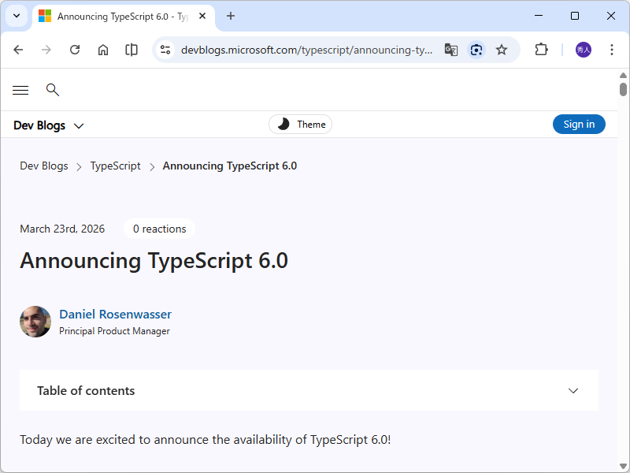Open the side panel icon in toolbar
The height and width of the screenshot is (473, 630).
click(132, 50)
